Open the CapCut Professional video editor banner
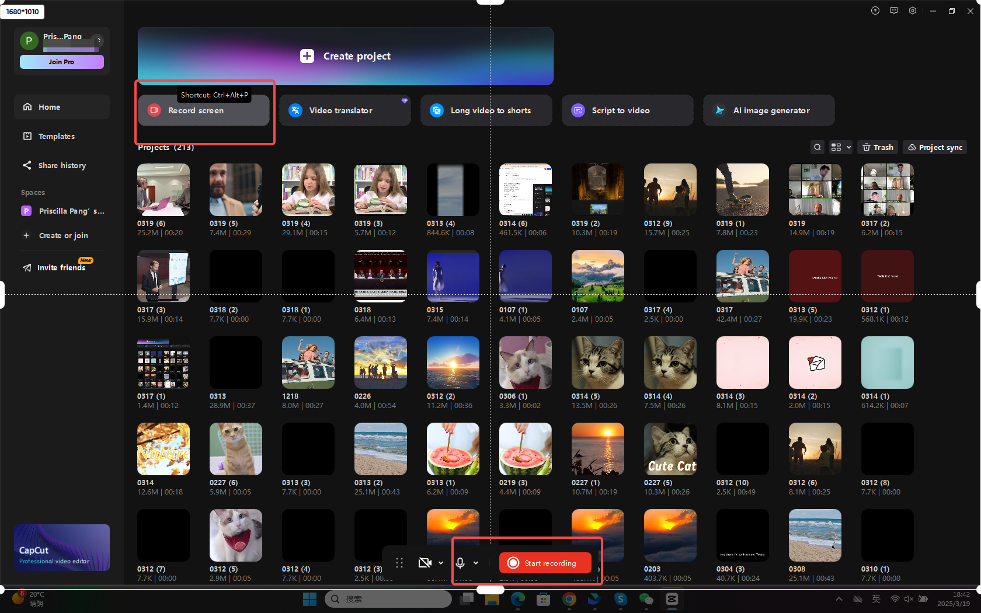Image resolution: width=981 pixels, height=613 pixels. pyautogui.click(x=62, y=548)
